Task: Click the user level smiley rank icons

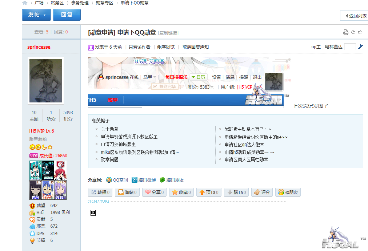Action: 41,147
